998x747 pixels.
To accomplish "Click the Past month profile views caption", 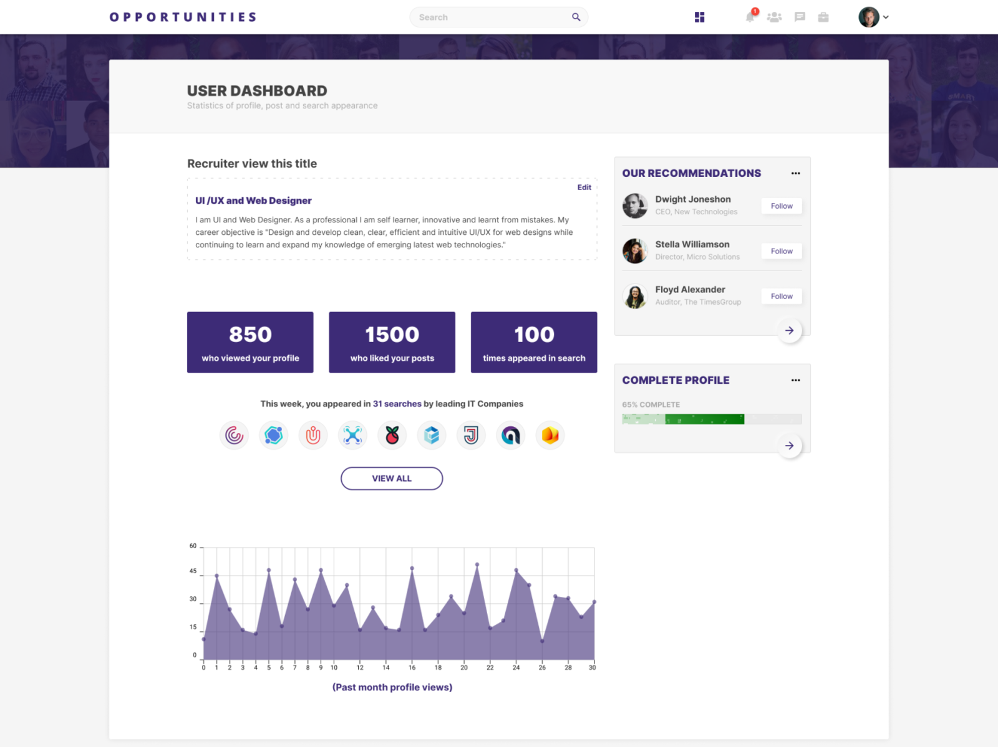I will 392,687.
